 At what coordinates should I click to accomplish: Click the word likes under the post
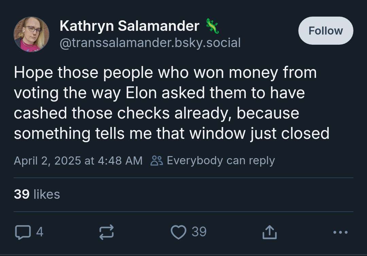pyautogui.click(x=47, y=194)
